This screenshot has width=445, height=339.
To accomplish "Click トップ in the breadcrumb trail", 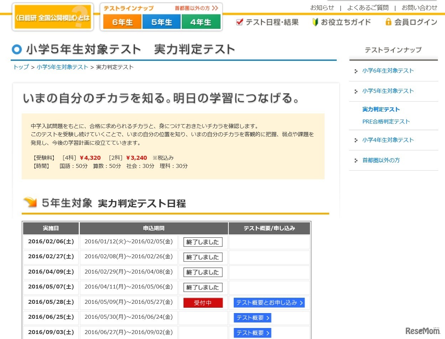I will click(20, 67).
